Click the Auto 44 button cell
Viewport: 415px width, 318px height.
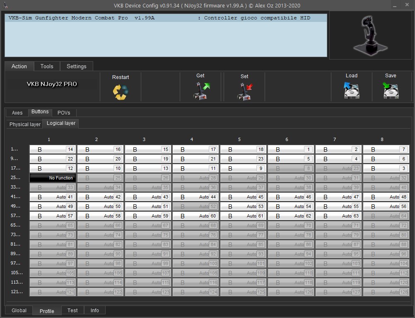coord(195,197)
